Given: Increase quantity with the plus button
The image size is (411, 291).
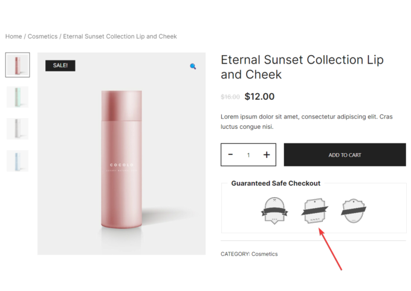Looking at the screenshot, I should point(267,155).
